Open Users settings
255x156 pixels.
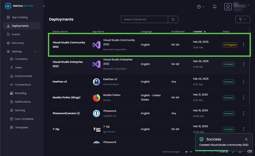[x=18, y=67]
